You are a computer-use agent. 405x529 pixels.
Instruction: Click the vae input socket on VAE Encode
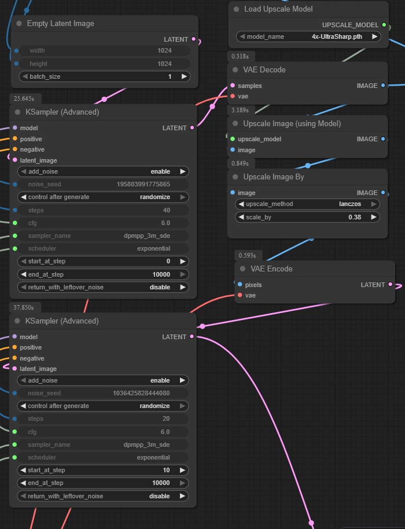coord(240,295)
